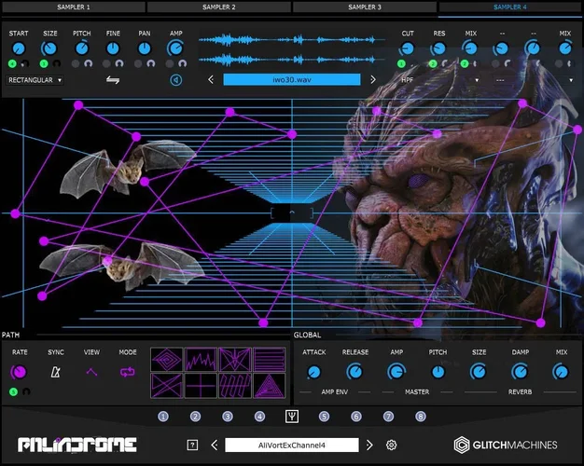Select snapshot slot 8
This screenshot has width=584, height=466.
[421, 417]
